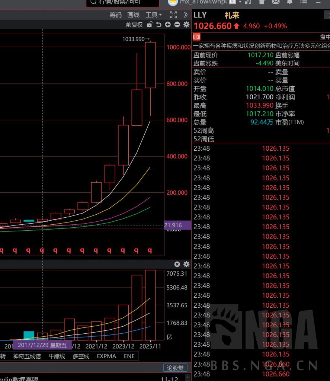Click the current price 1026.660 in header

point(213,26)
